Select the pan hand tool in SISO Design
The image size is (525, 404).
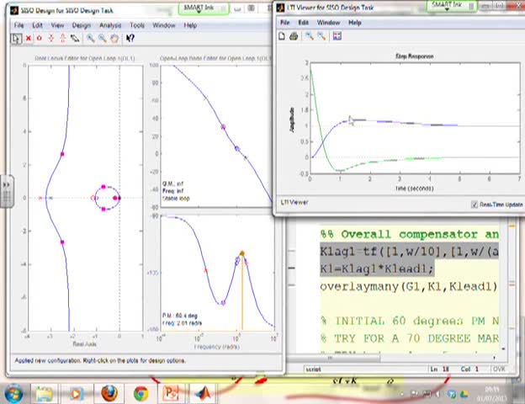[x=114, y=38]
